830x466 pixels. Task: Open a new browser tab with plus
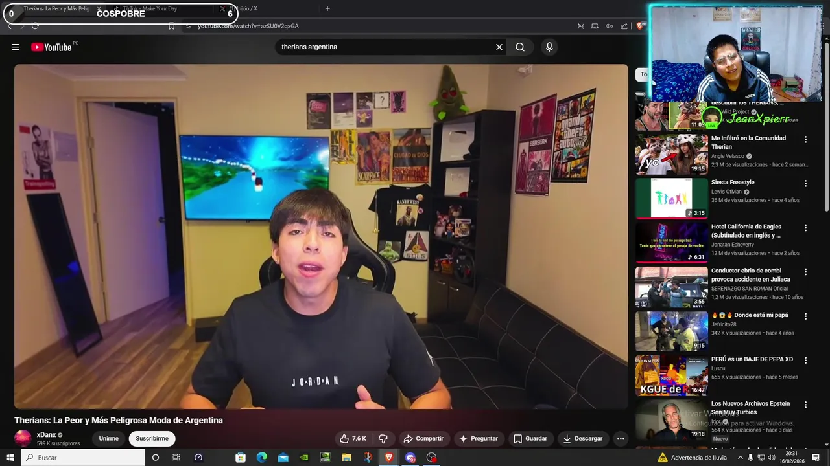coord(327,9)
